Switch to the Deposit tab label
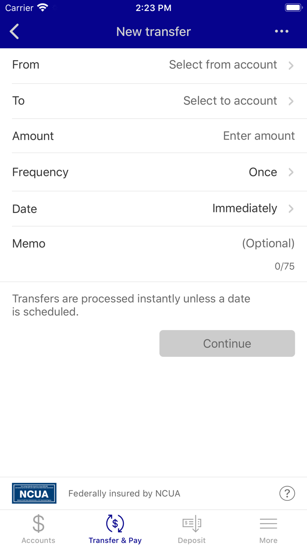This screenshot has height=546, width=307. (192, 540)
